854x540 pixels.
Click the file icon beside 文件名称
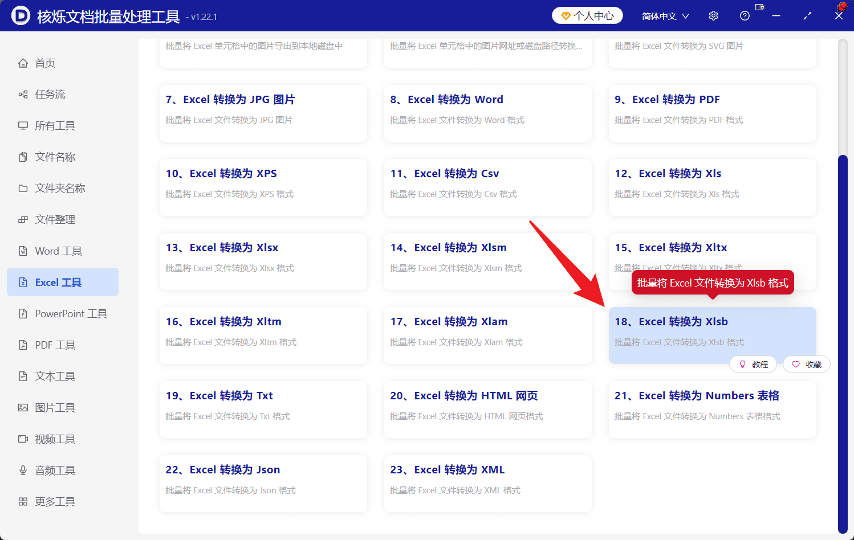coord(23,157)
